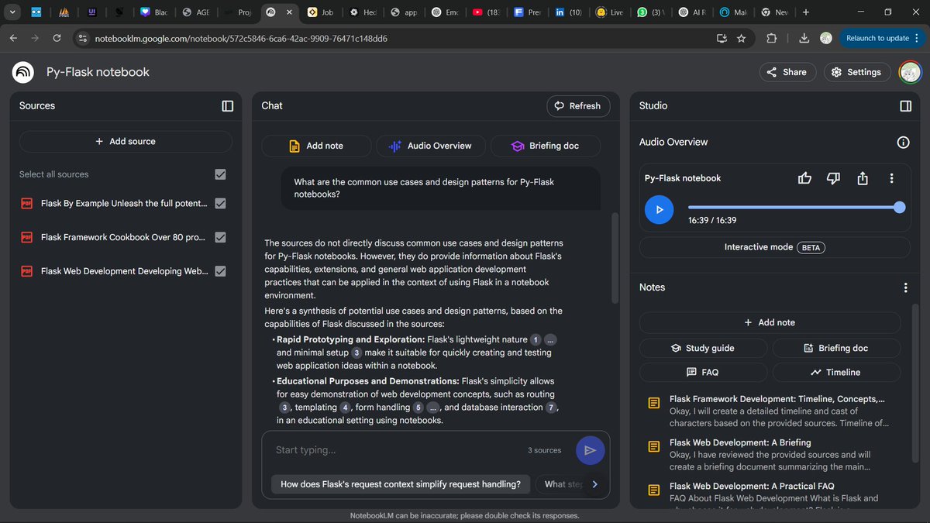Switch to the Live browser tab
Image resolution: width=930 pixels, height=523 pixels.
611,12
